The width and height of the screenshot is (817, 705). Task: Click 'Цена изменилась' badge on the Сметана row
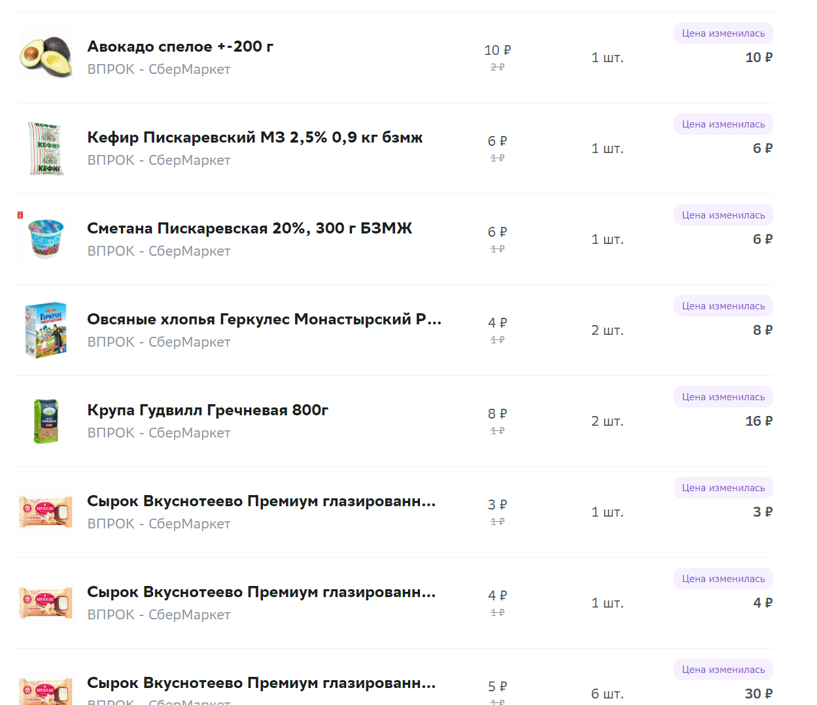[x=723, y=215]
